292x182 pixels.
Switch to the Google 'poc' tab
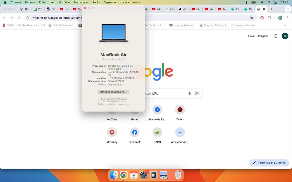click(x=170, y=9)
